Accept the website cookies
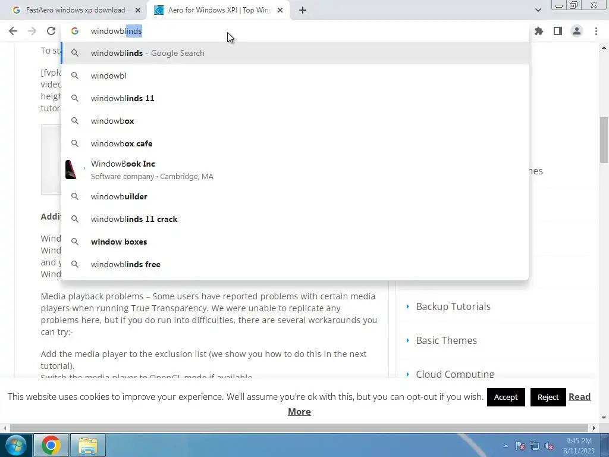The height and width of the screenshot is (457, 609). coord(506,397)
